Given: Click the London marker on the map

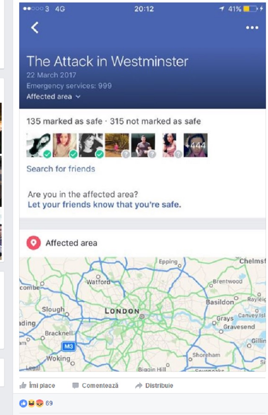Looking at the screenshot, I should 142,316.
